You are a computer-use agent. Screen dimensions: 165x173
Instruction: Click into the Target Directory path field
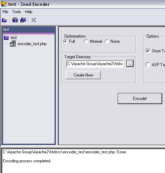click(95, 64)
